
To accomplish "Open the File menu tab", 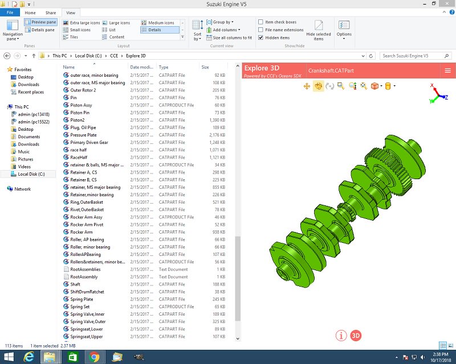I will tap(10, 13).
